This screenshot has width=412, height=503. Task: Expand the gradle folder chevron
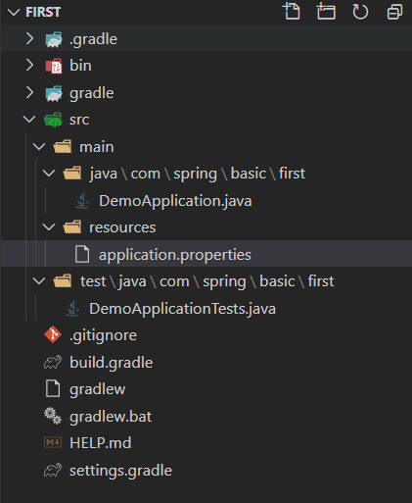[x=29, y=92]
